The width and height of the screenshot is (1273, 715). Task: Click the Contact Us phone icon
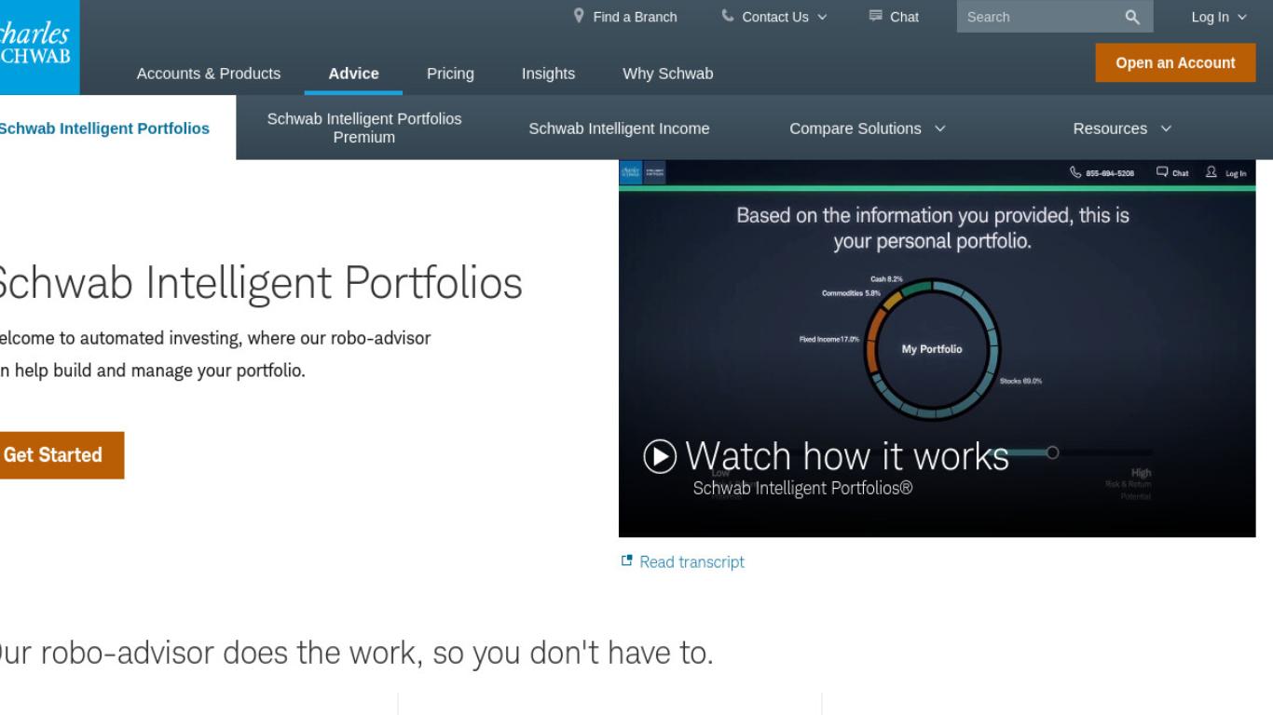pos(728,16)
